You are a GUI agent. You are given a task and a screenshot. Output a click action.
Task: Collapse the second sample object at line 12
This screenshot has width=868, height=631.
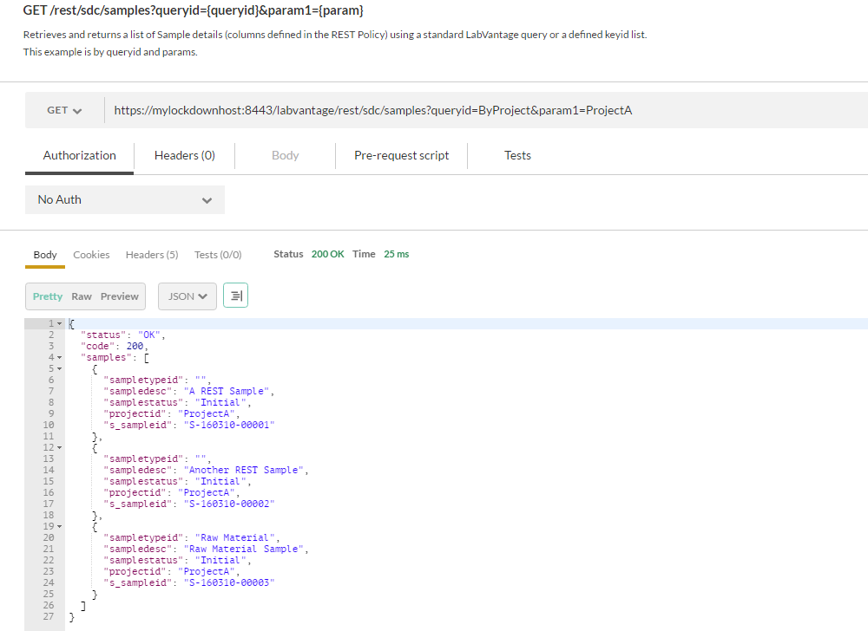[x=60, y=447]
